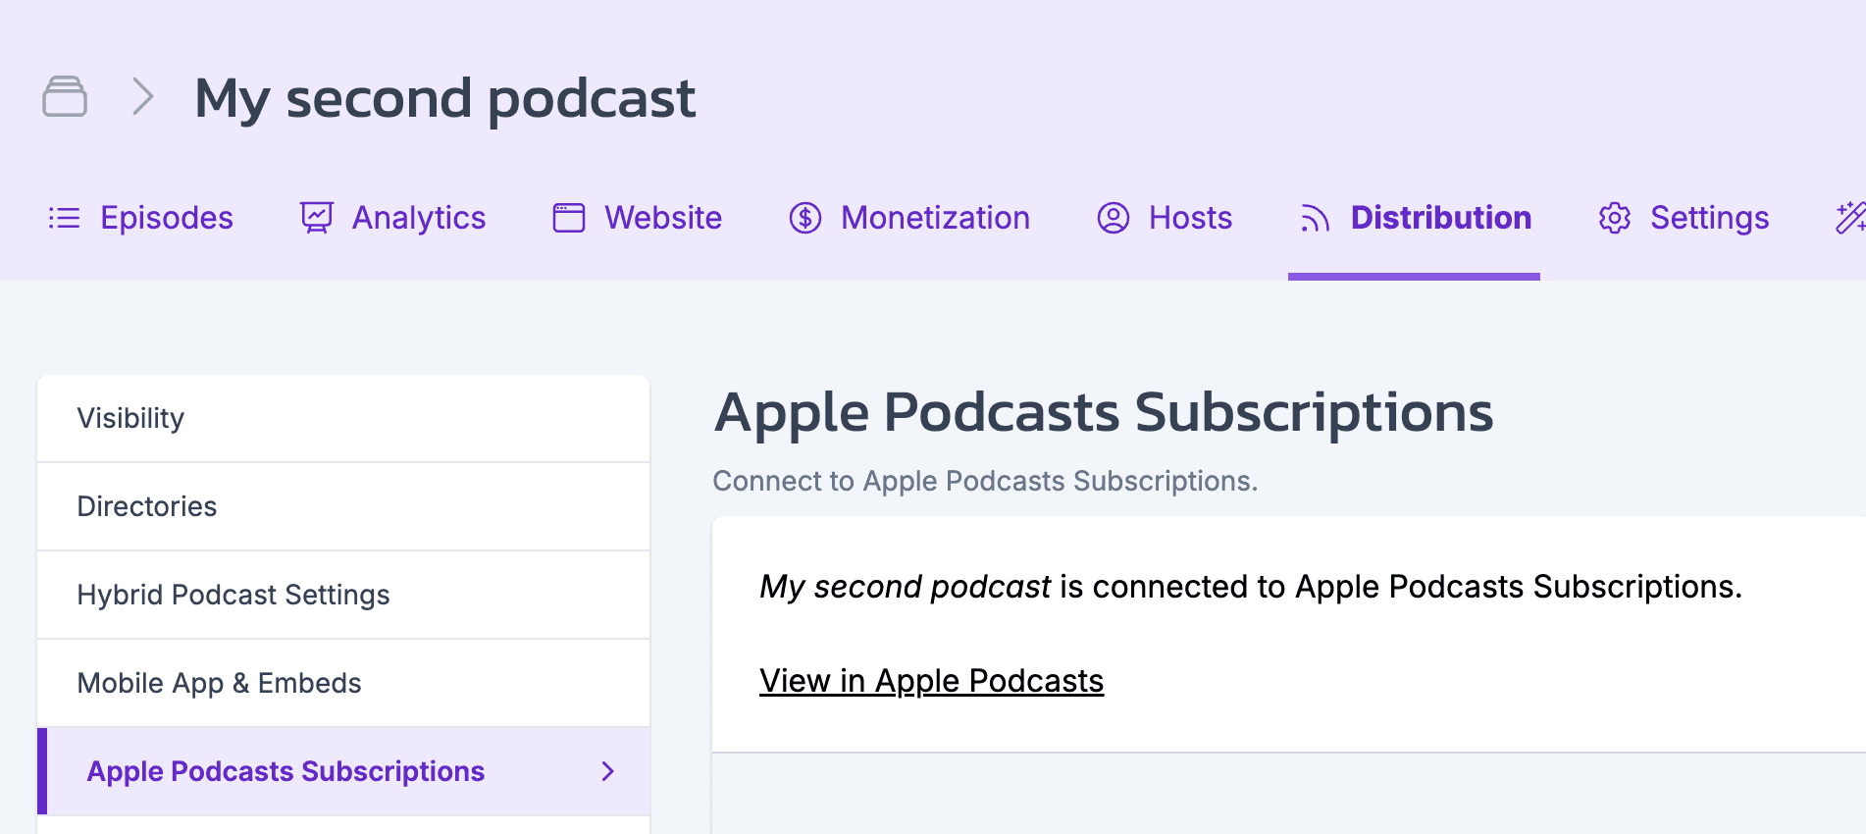This screenshot has height=834, width=1866.
Task: Click the Connect to Apple Podcasts Subscriptions subtitle
Action: tap(985, 481)
